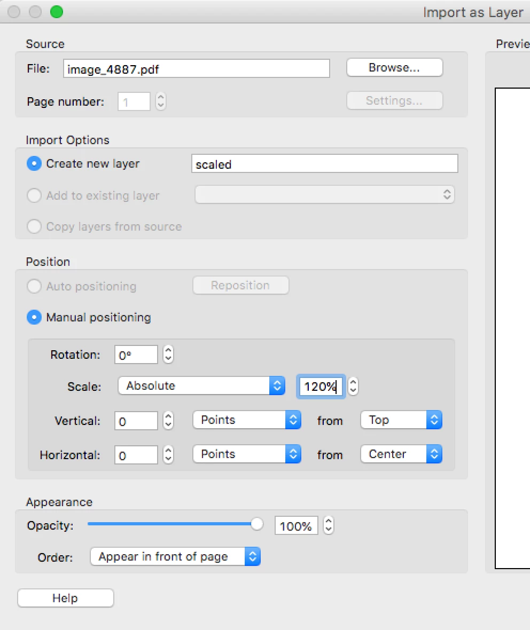530x630 pixels.
Task: Click the File field showing image_4887.pdf
Action: coord(196,69)
